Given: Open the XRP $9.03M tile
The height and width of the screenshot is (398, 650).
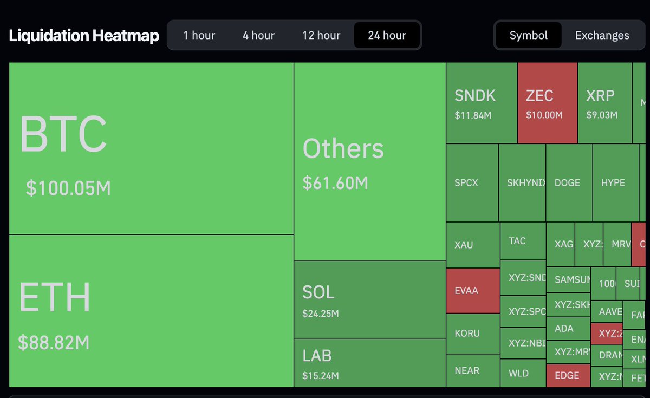Looking at the screenshot, I should 604,103.
